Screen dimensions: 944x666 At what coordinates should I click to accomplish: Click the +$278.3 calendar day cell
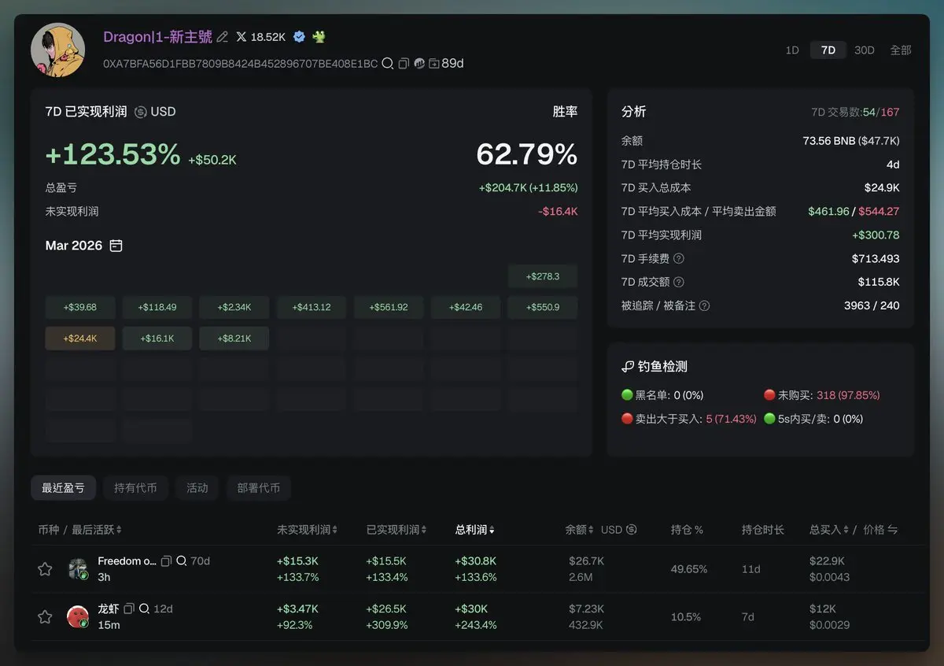pyautogui.click(x=543, y=276)
